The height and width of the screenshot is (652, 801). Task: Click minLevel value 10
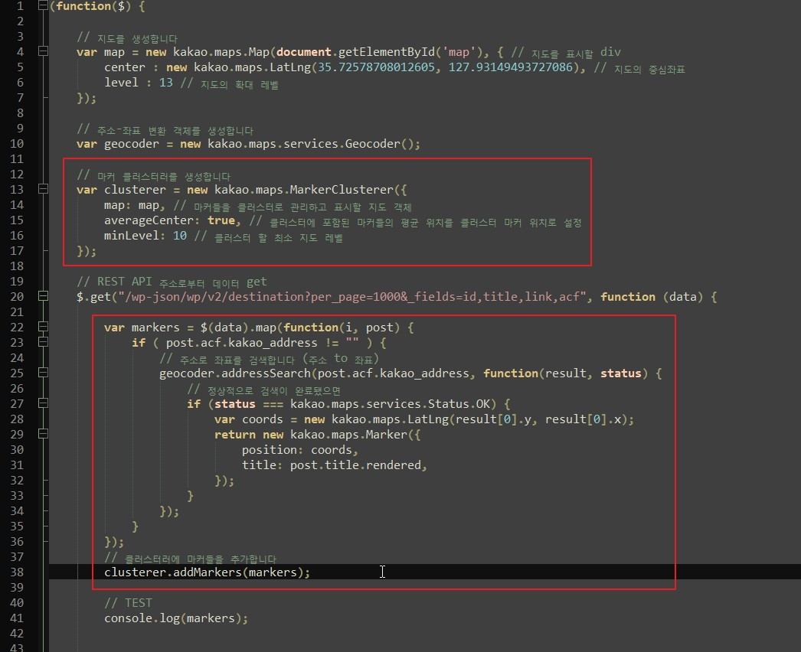180,236
